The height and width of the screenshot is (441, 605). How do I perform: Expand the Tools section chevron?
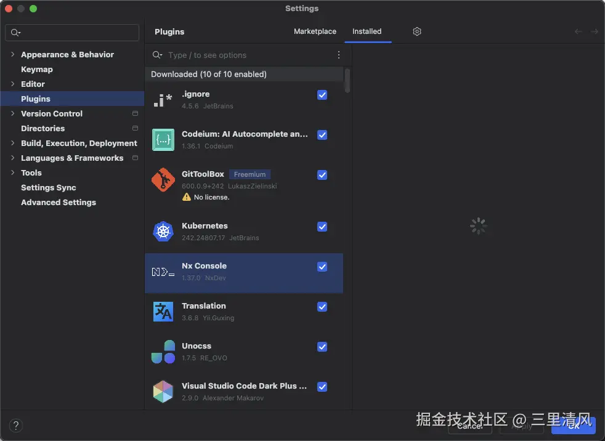13,172
